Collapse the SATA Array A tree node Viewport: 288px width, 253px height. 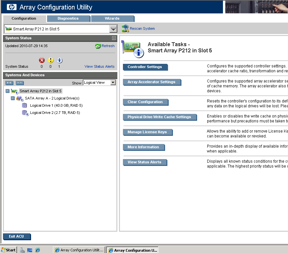pyautogui.click(x=13, y=98)
